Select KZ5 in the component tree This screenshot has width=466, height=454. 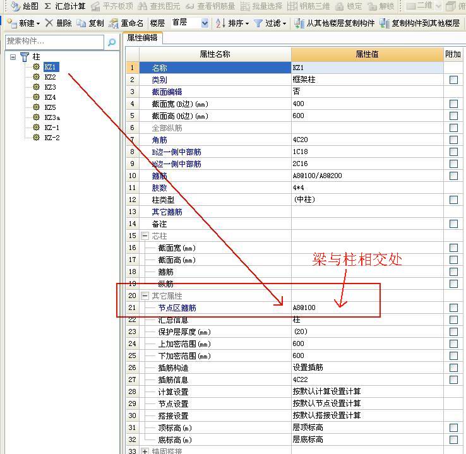pos(51,107)
